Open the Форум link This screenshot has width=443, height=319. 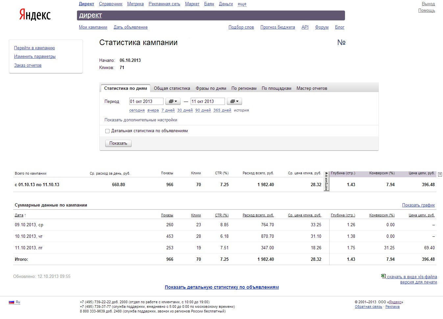pos(322,27)
